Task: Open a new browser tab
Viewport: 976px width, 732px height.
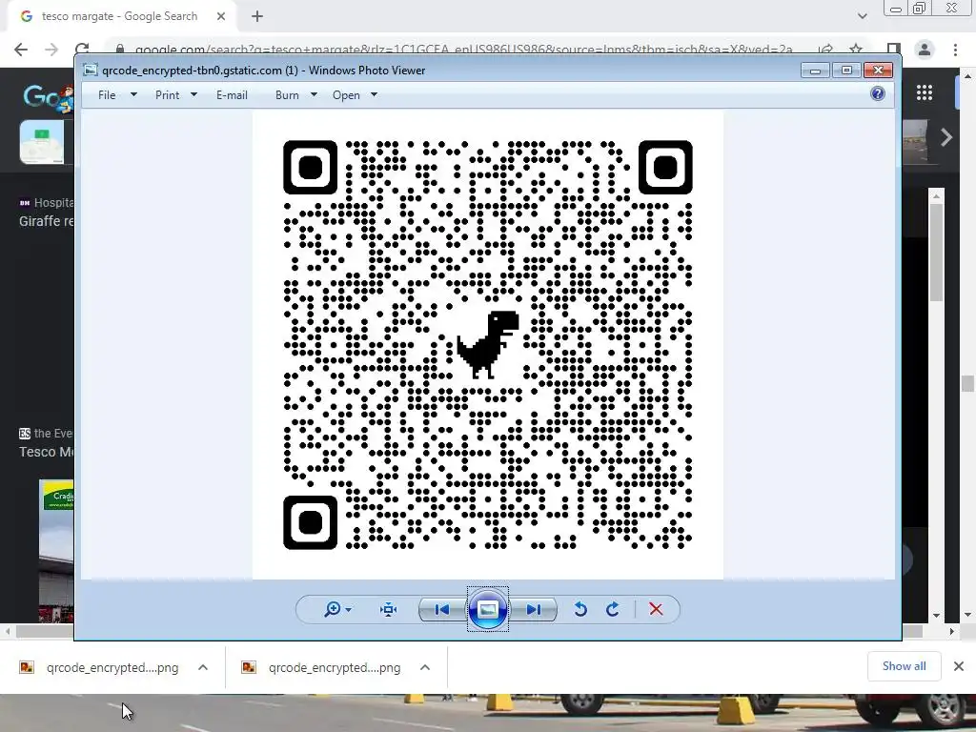Action: pos(257,16)
